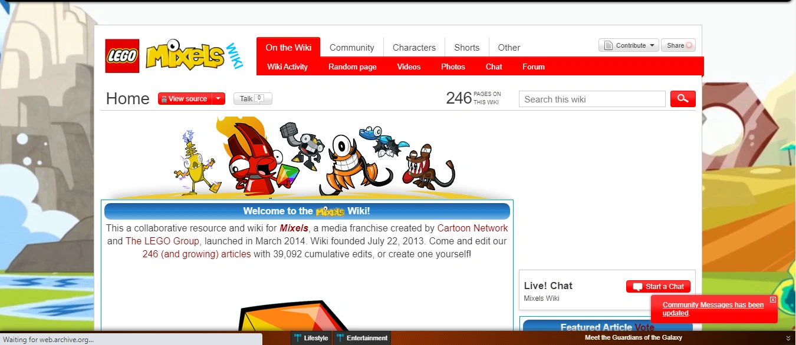
Task: Click the Welcome to the Mixels Wiki banner
Action: click(x=307, y=211)
